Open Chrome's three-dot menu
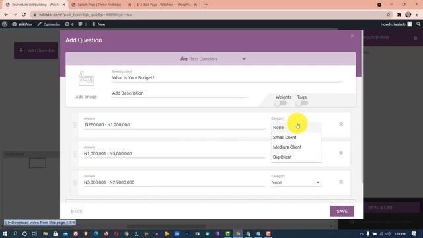Image resolution: width=423 pixels, height=238 pixels. [x=417, y=15]
